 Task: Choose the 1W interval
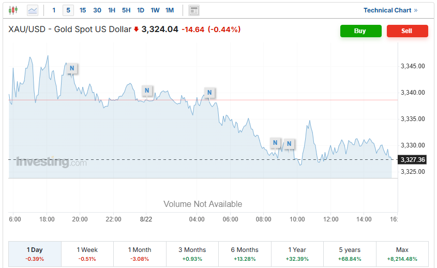pos(155,10)
